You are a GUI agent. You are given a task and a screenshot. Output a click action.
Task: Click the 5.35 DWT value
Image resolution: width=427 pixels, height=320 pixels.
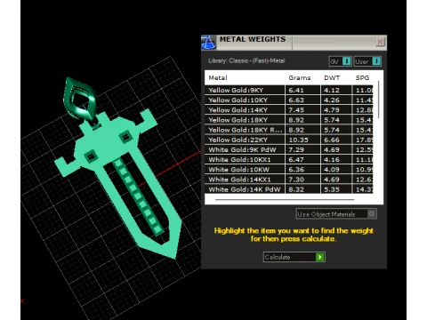(x=332, y=189)
